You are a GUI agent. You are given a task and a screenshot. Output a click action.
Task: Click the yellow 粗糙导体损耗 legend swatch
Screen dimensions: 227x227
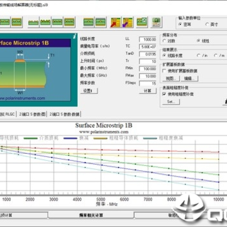100,138
